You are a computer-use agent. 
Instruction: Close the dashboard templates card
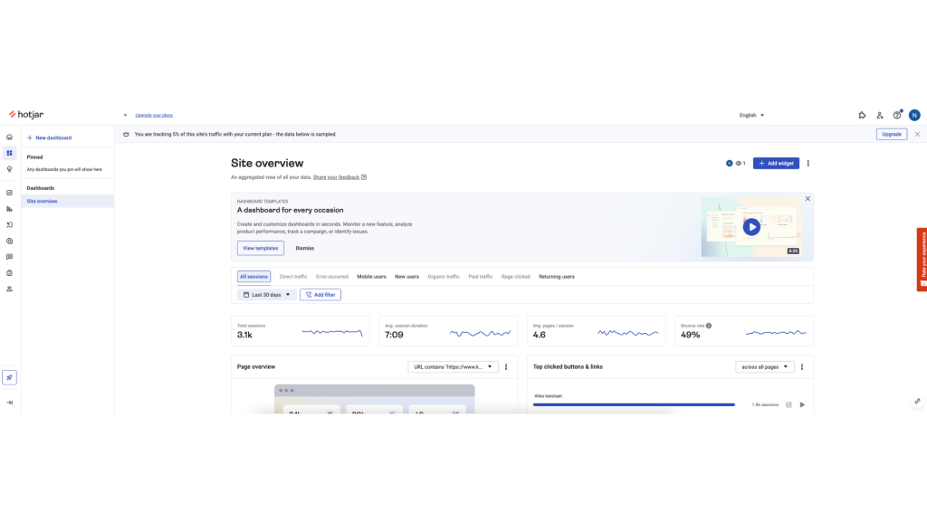[808, 198]
